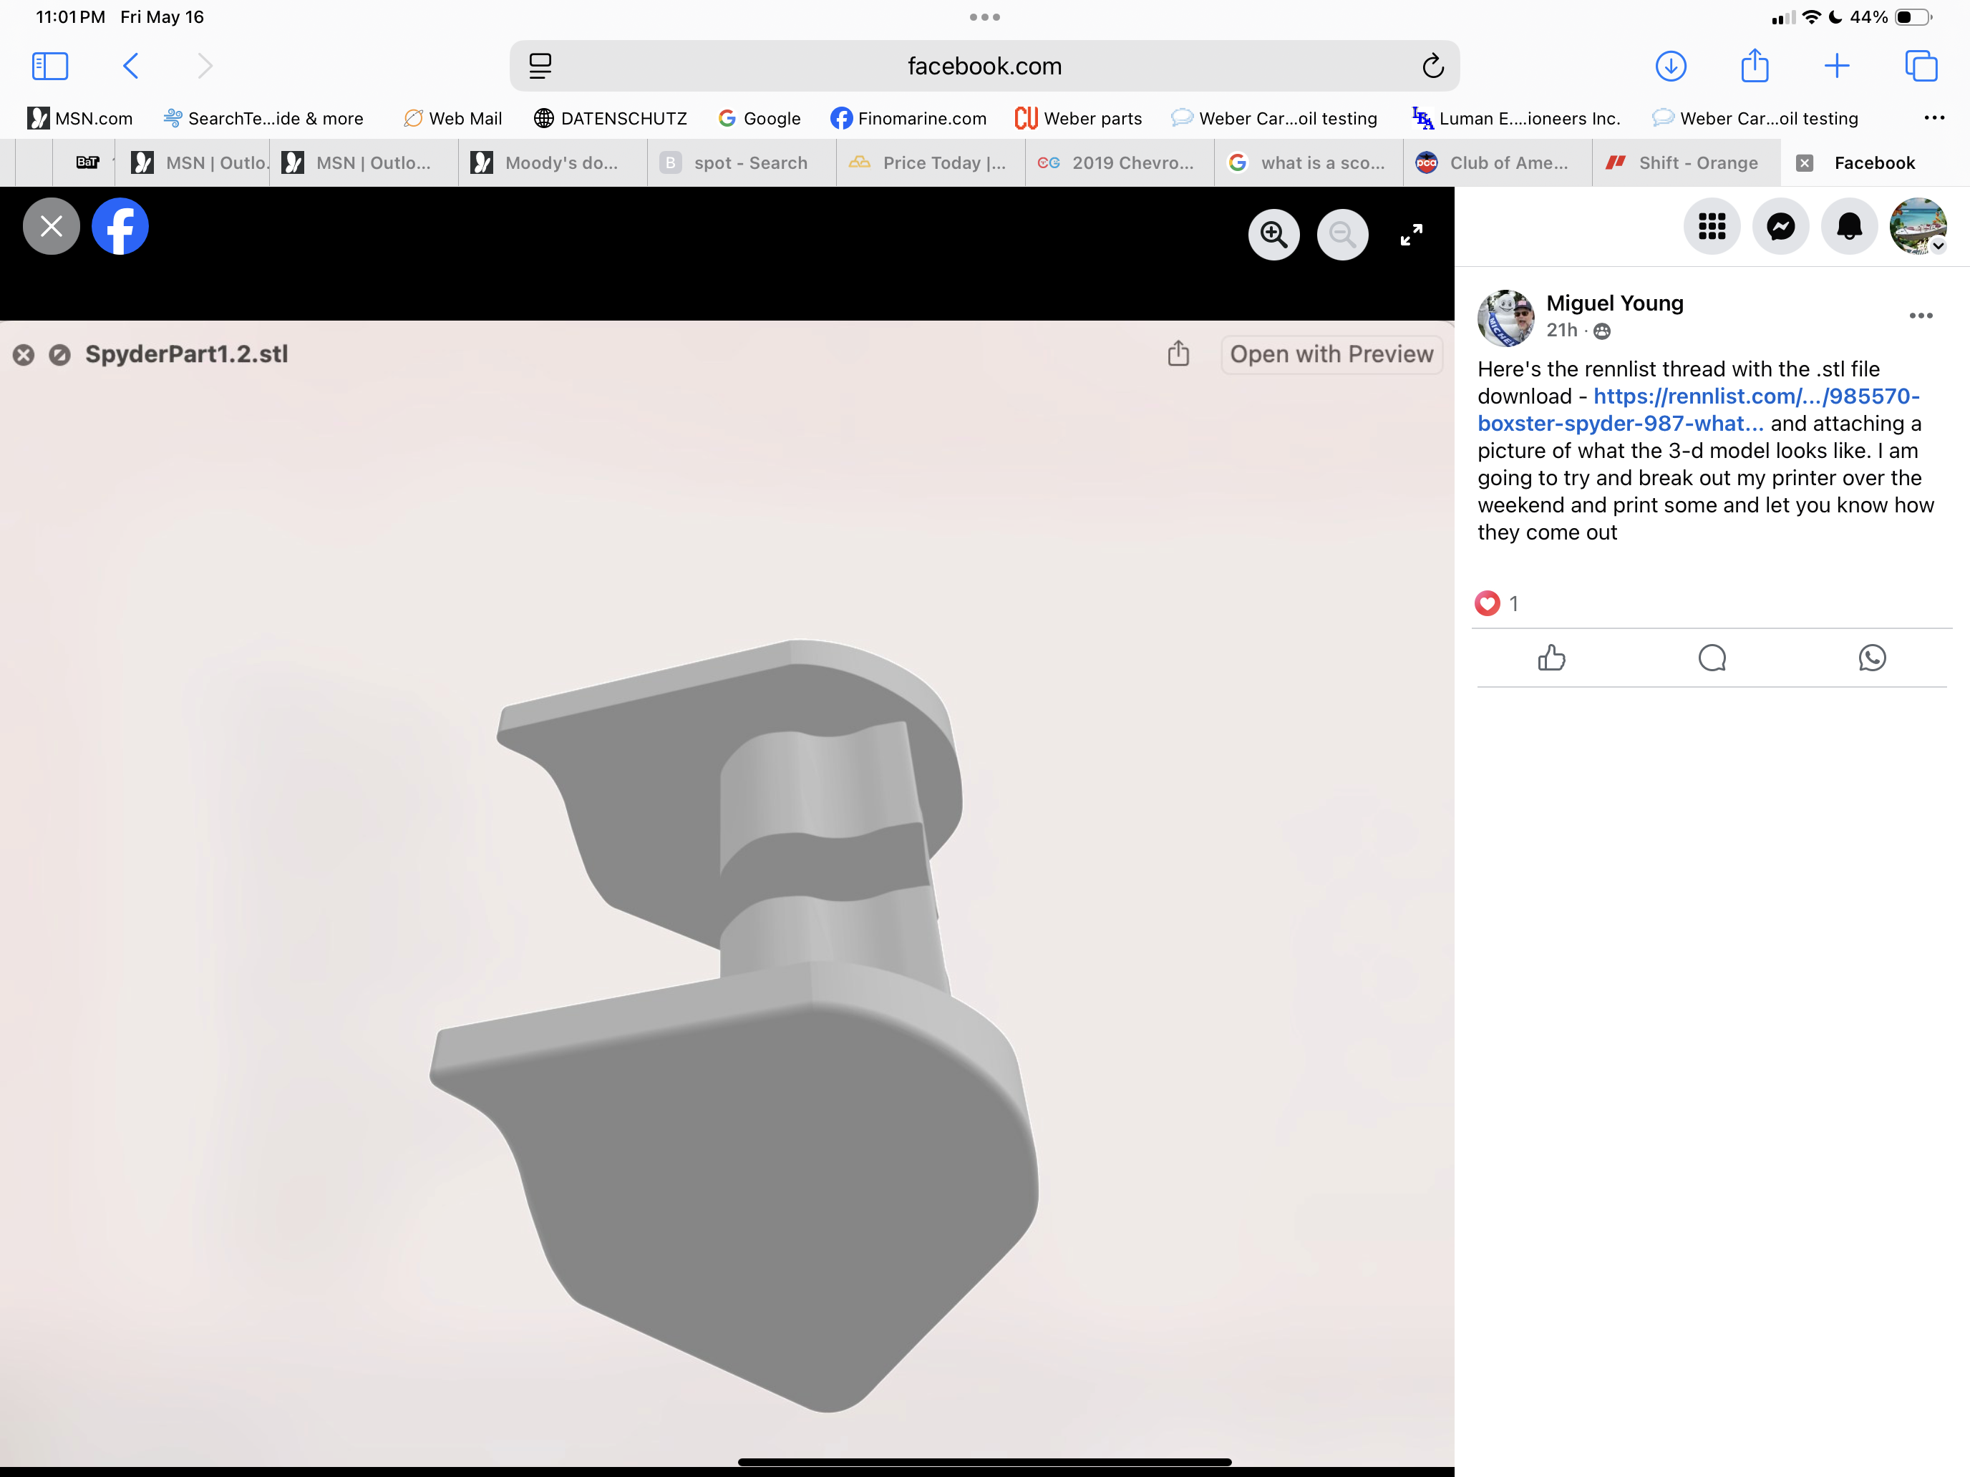Screen dimensions: 1970x1477
Task: Reload the facebook.com page
Action: (x=1432, y=66)
